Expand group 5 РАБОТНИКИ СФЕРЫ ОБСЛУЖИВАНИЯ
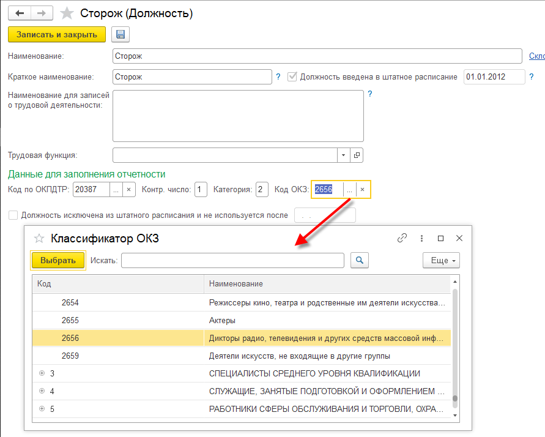545x437 pixels. [42, 408]
